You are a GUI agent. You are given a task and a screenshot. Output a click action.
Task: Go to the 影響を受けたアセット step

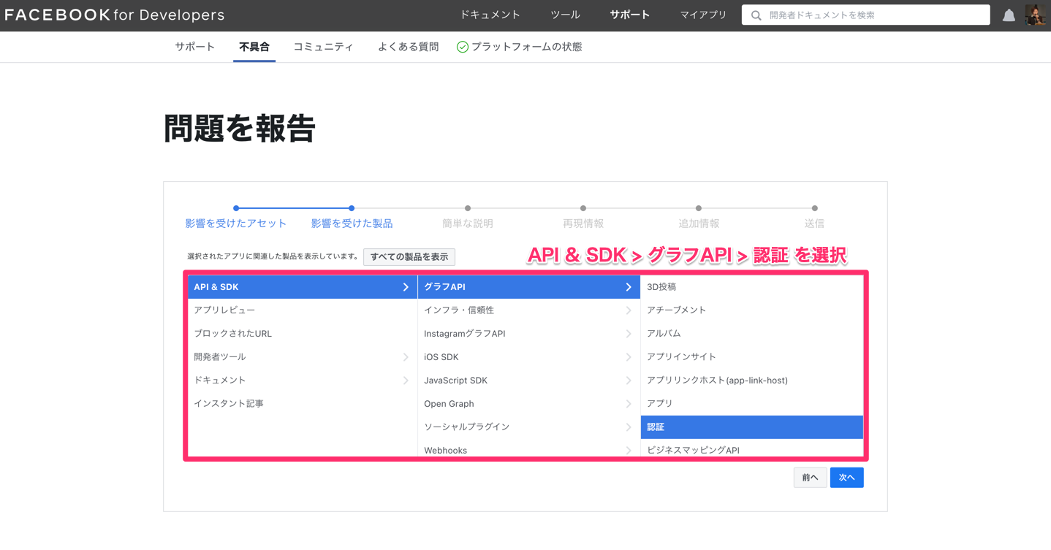[236, 224]
